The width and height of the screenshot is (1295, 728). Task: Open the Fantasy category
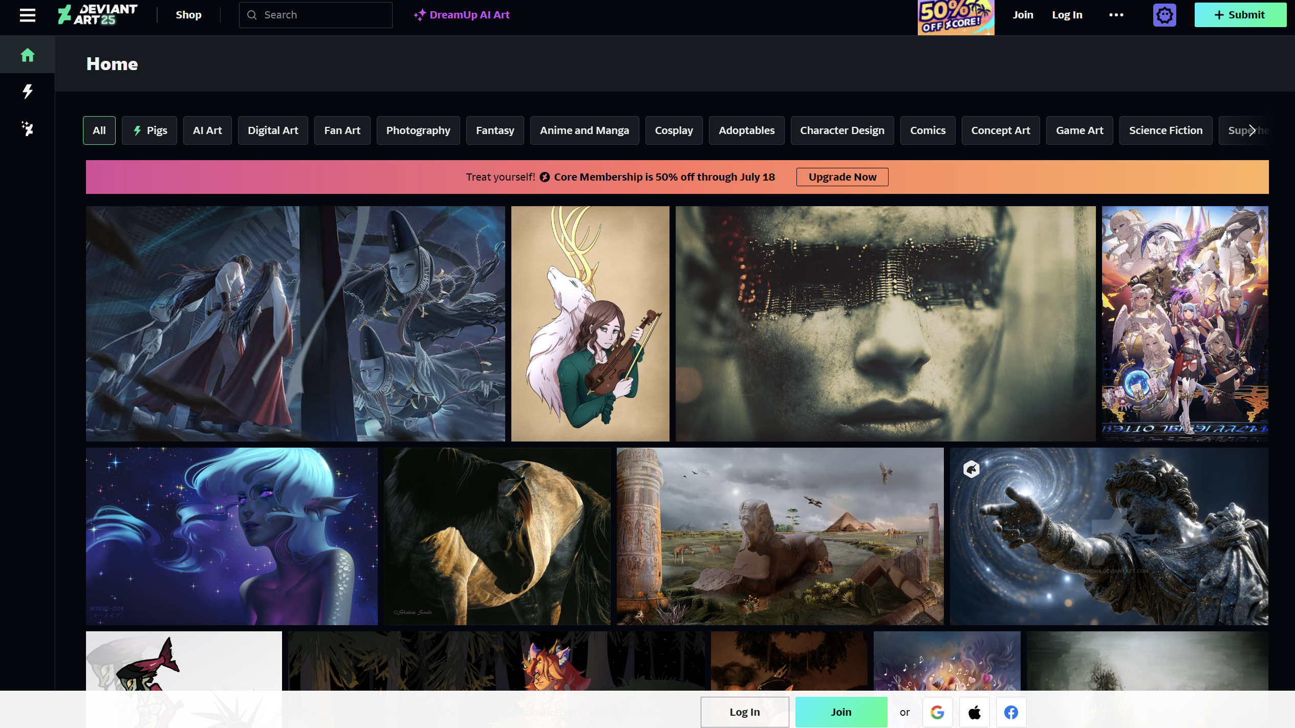click(x=495, y=130)
